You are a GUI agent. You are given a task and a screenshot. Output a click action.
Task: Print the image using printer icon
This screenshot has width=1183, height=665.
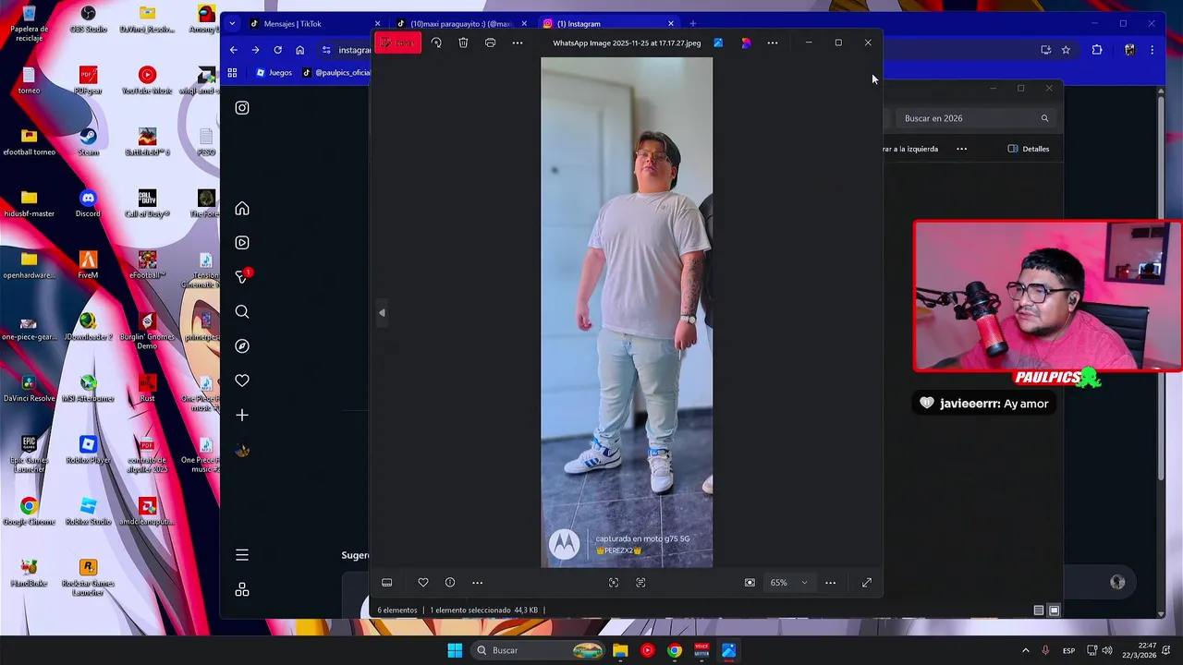[x=490, y=42]
